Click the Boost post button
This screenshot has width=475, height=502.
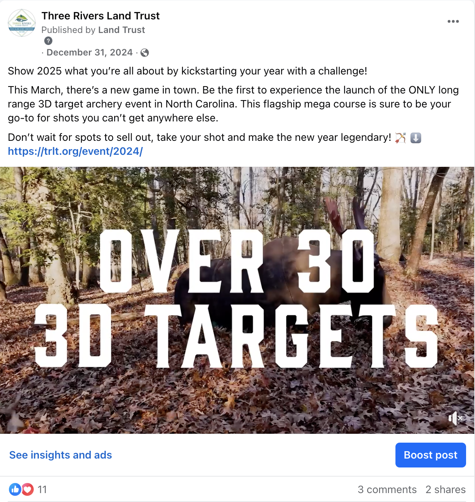430,455
